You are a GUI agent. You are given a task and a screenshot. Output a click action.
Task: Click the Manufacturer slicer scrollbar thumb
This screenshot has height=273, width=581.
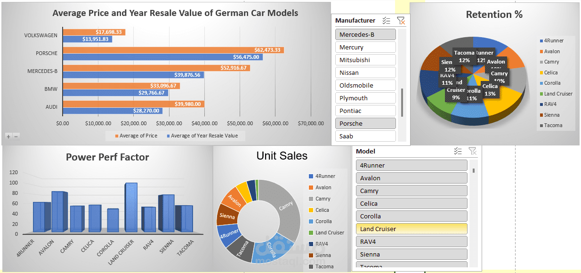402,103
